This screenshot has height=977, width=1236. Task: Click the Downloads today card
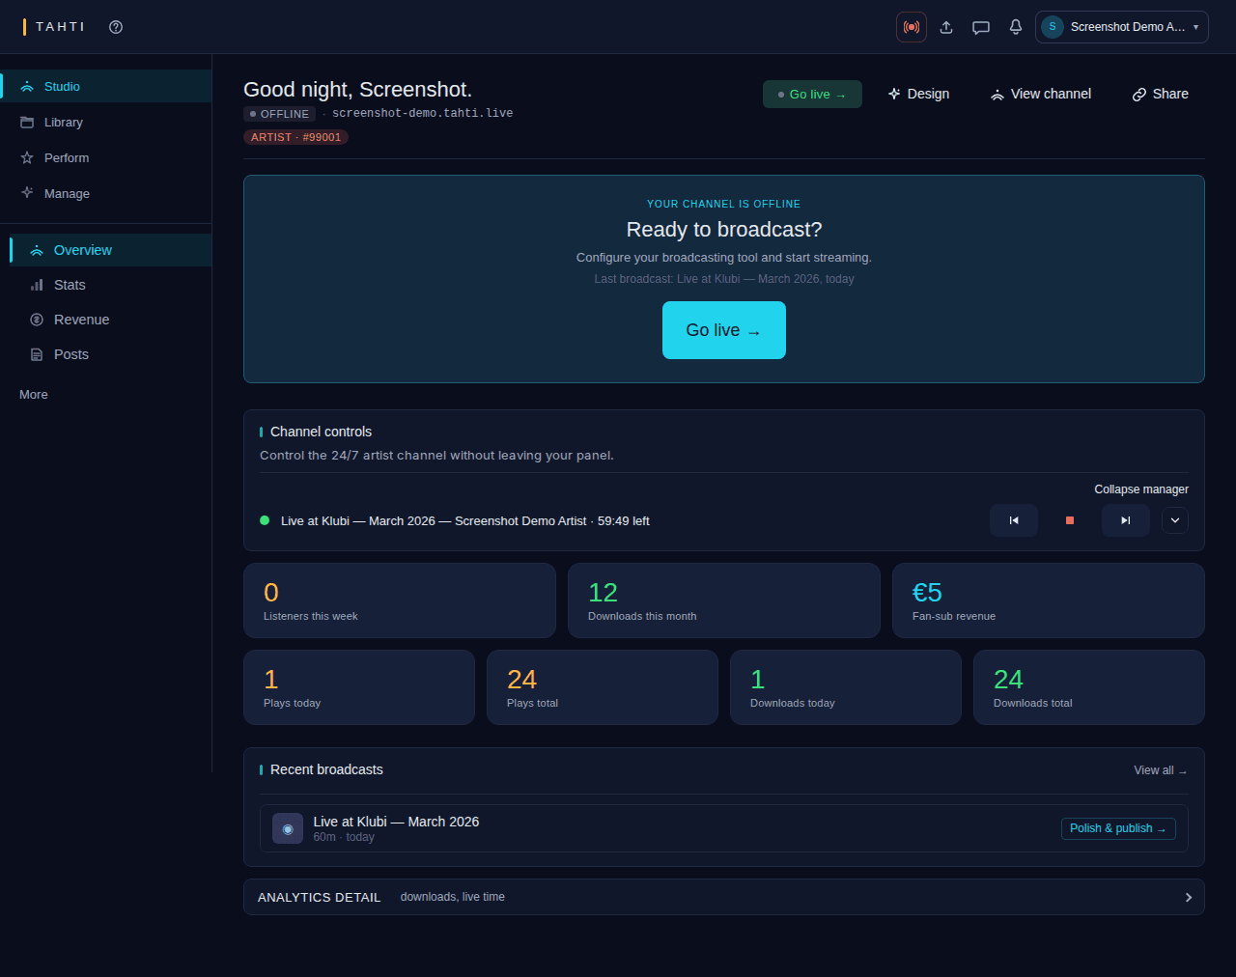click(x=846, y=687)
